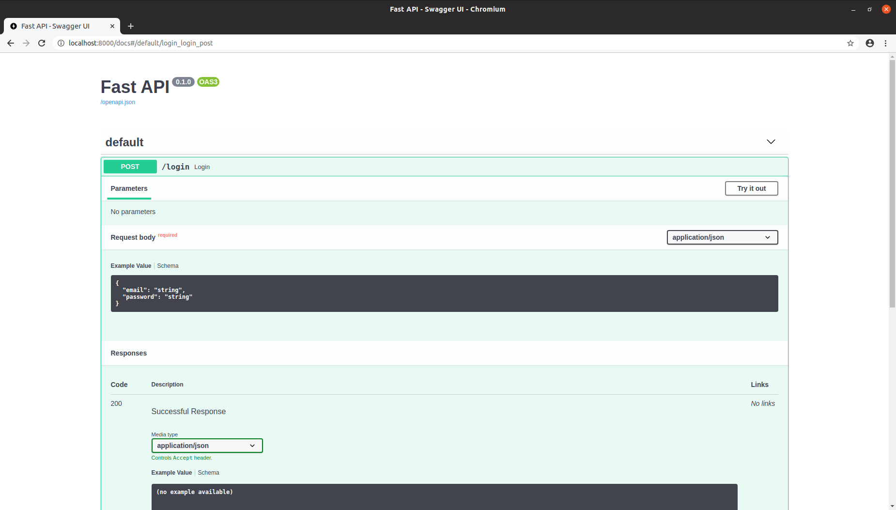
Task: View site information icon in address bar
Action: (61, 43)
